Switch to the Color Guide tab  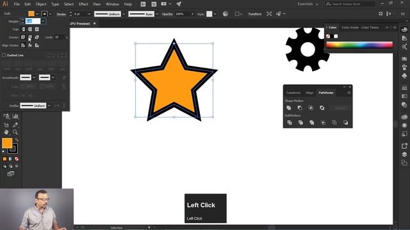350,27
